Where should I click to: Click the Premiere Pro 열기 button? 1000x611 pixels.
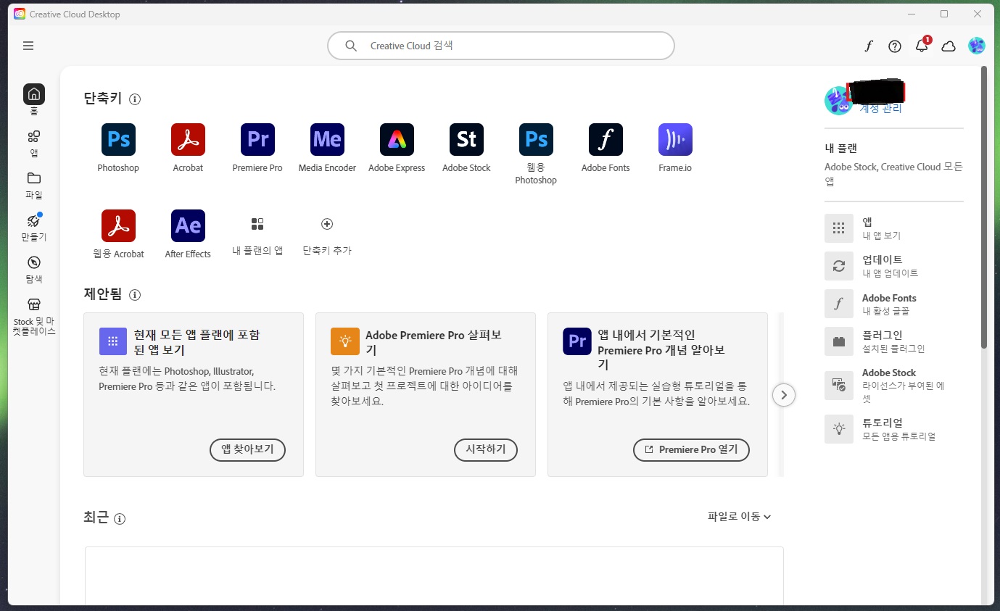691,449
